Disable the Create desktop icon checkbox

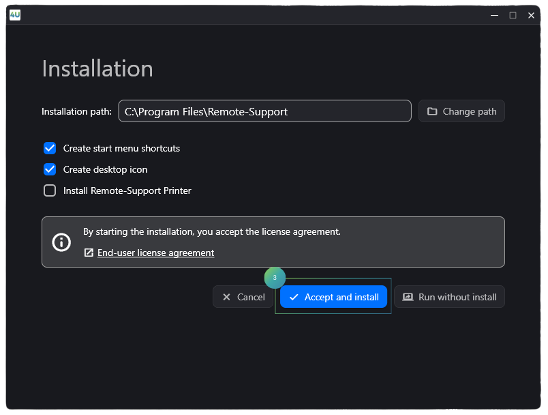(x=50, y=169)
